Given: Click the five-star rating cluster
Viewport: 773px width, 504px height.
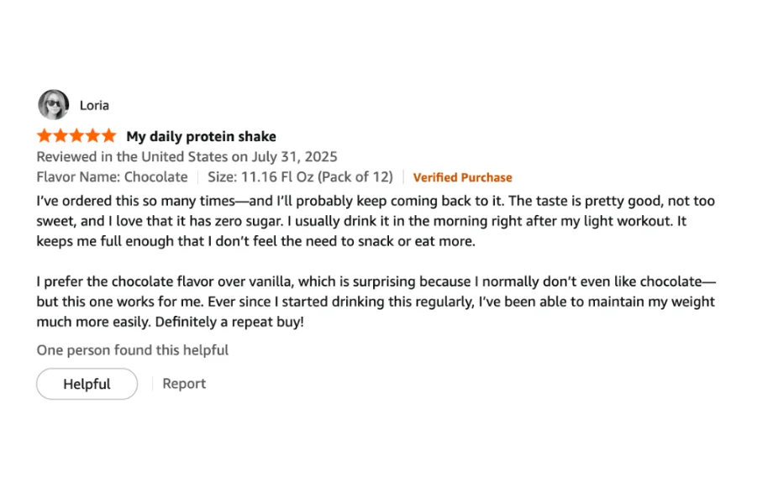Looking at the screenshot, I should click(76, 134).
